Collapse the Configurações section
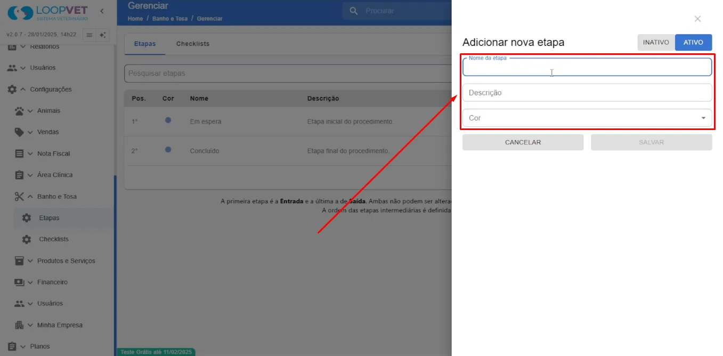This screenshot has width=723, height=356. pyautogui.click(x=23, y=90)
